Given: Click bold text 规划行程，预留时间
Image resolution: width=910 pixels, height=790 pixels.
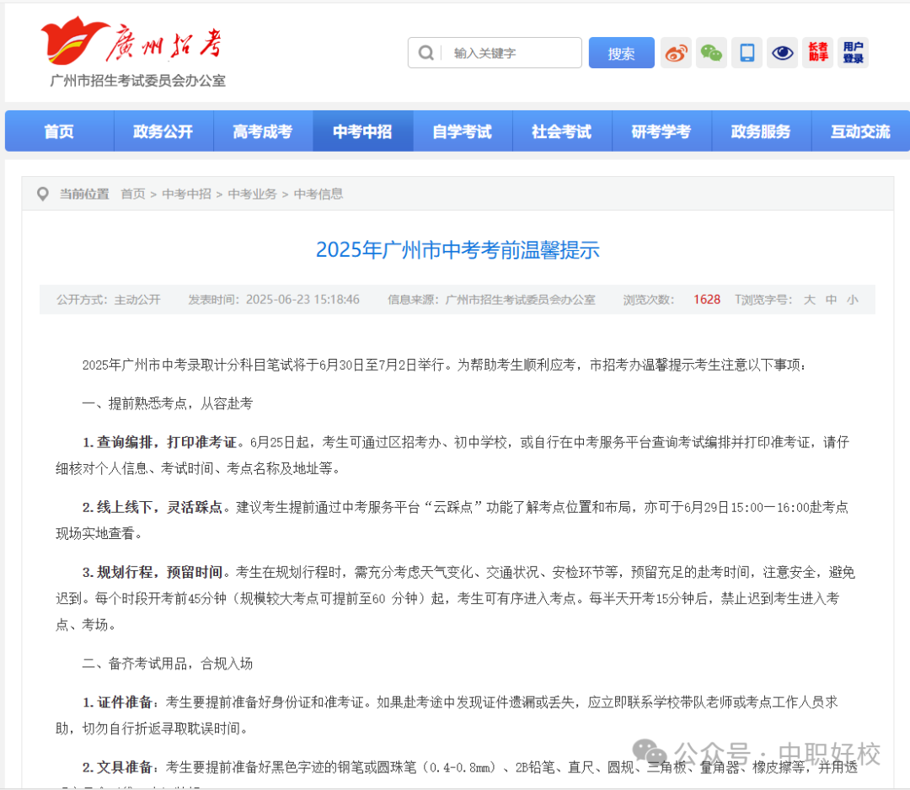Looking at the screenshot, I should [x=159, y=573].
